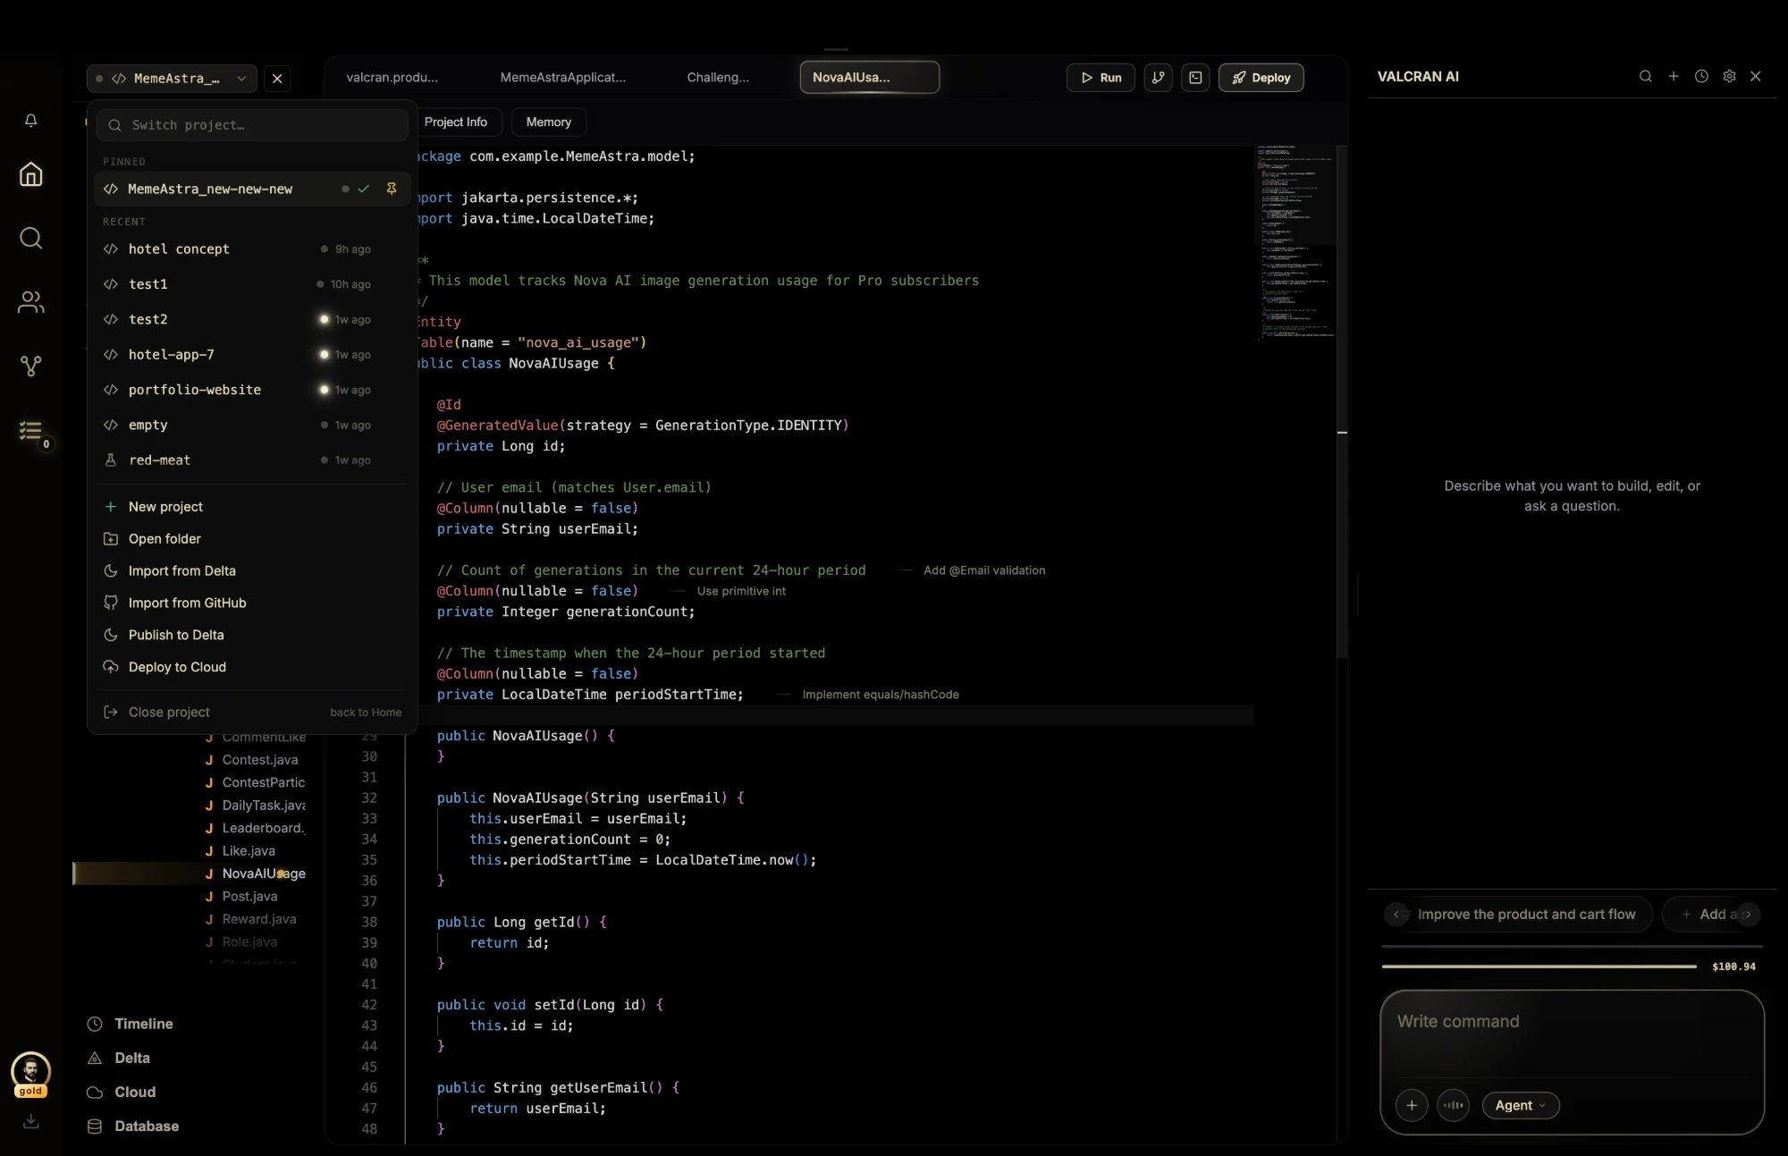Switch to MemeAstraApplicat... tab
This screenshot has width=1788, height=1156.
pos(563,78)
